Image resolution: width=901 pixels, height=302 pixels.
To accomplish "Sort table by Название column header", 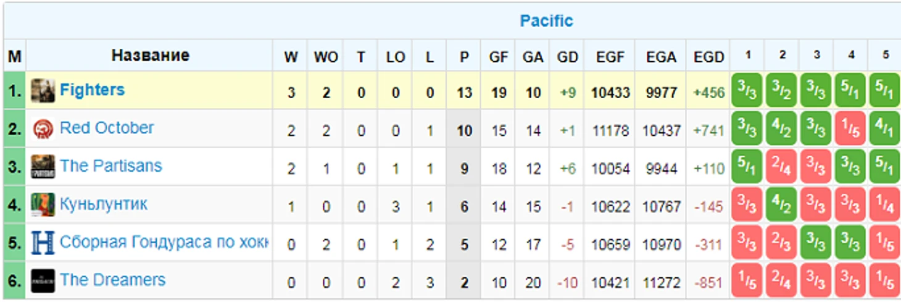I will [x=150, y=56].
